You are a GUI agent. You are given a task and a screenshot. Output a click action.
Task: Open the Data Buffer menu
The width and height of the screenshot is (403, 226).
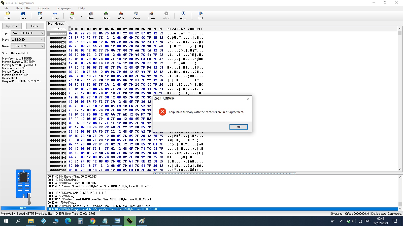[x=23, y=8]
